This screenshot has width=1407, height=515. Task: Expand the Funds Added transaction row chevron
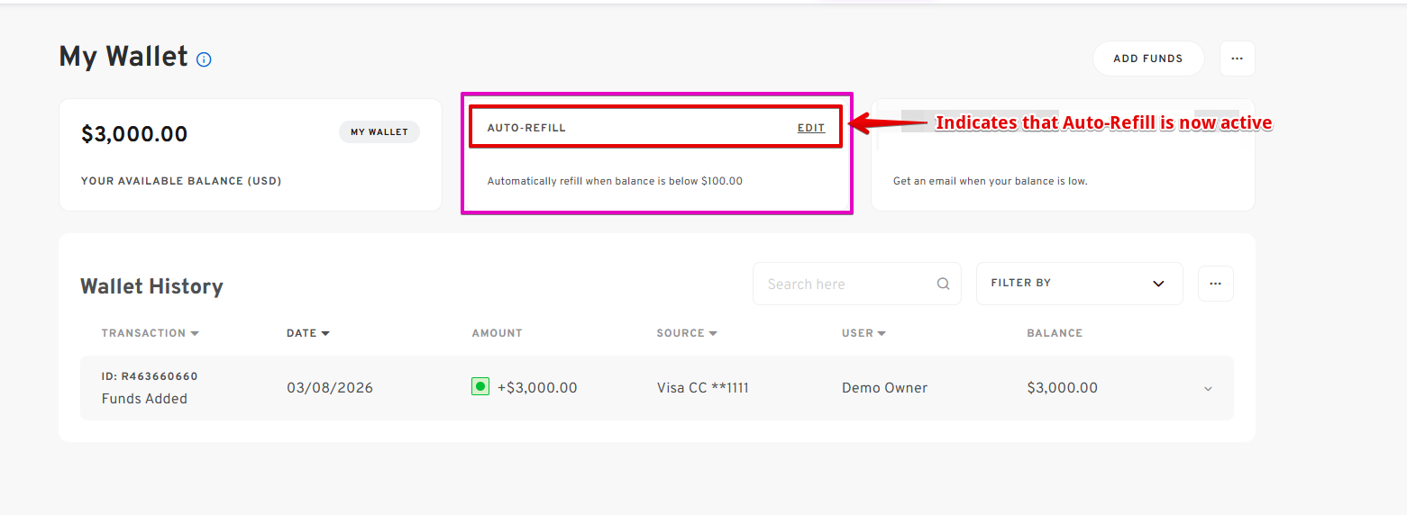coord(1208,389)
